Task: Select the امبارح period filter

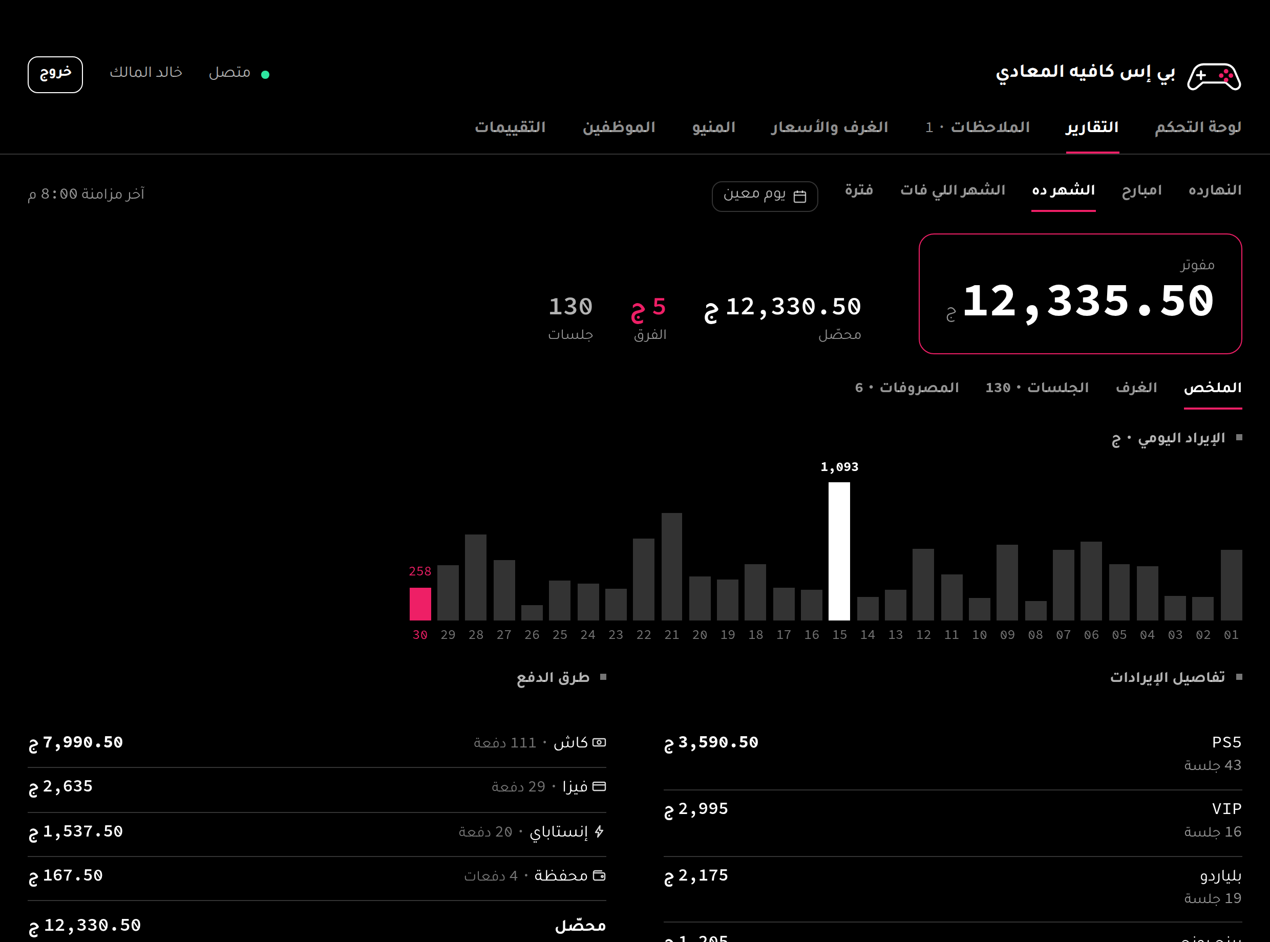Action: (x=1141, y=190)
